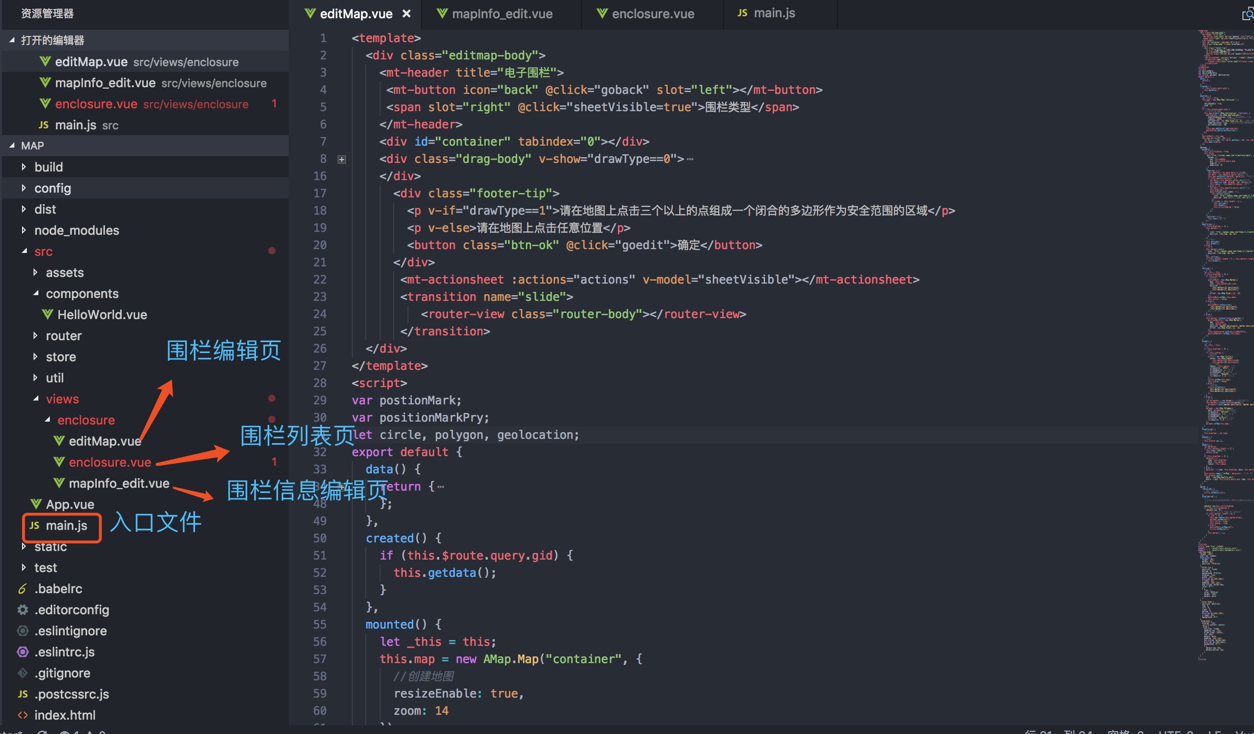Image resolution: width=1254 pixels, height=734 pixels.
Task: Click ESLint icon of .eslintignore file
Action: (x=23, y=631)
